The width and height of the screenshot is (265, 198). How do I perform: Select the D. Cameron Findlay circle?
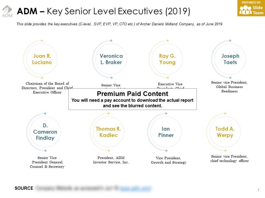pos(45,132)
